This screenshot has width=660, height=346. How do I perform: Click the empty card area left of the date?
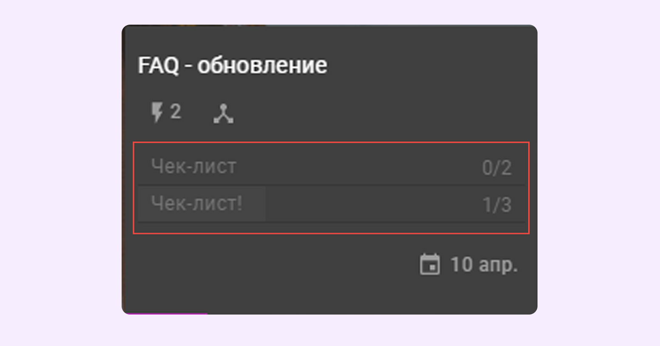(272, 264)
